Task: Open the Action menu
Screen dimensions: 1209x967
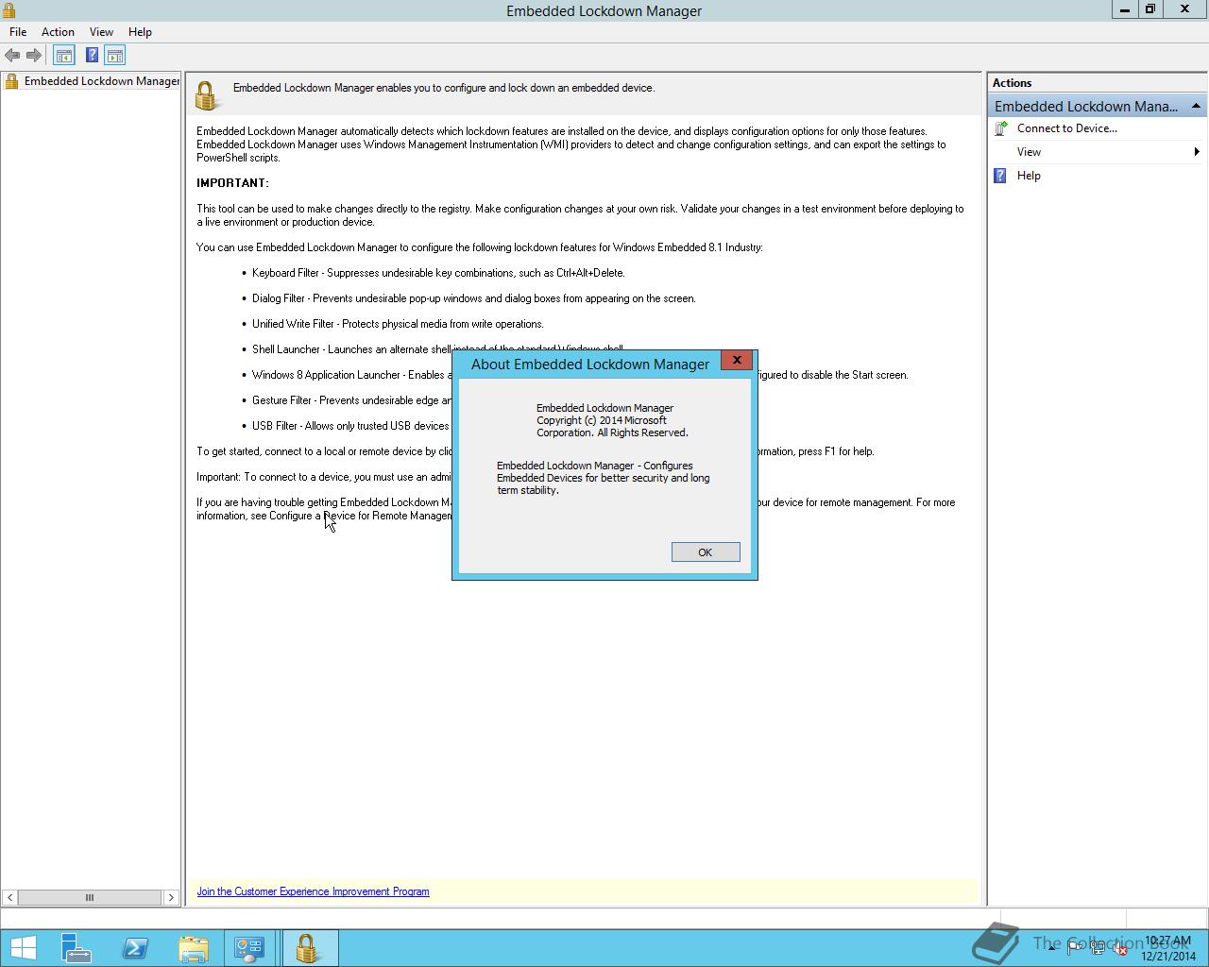Action: (58, 32)
